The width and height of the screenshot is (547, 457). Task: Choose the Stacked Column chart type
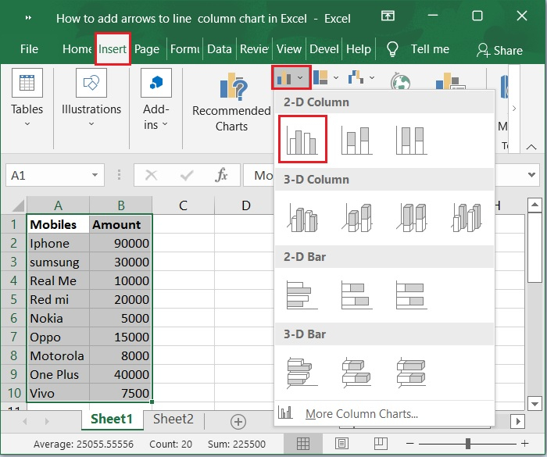[x=356, y=140]
